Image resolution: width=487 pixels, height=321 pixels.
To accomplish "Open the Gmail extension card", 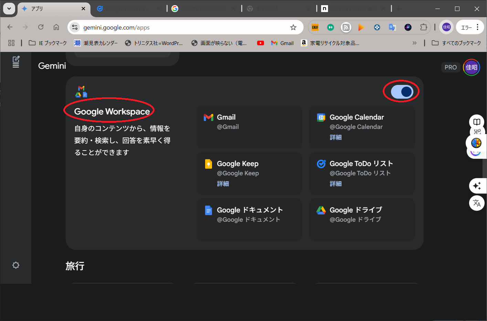I will click(x=249, y=127).
